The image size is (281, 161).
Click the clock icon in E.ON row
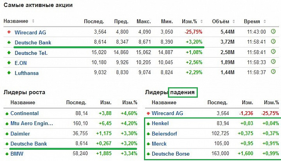click(273, 61)
